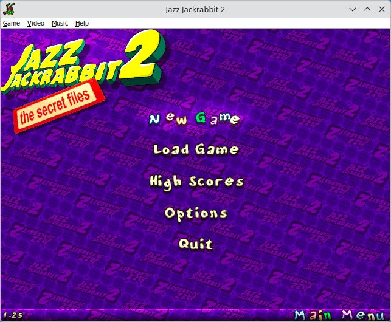This screenshot has height=322, width=391.
Task: Minimize the Jazz Jackrabbit 2 window
Action: tap(353, 10)
